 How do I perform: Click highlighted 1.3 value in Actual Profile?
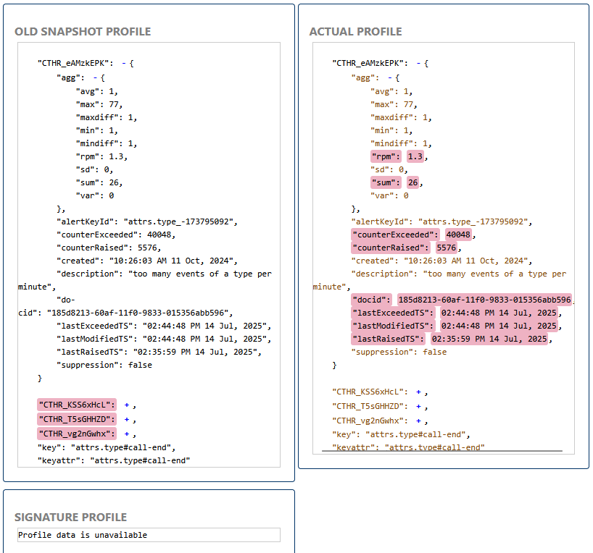(415, 156)
